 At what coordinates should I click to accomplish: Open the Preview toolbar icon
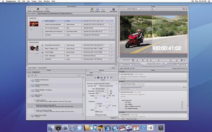[103, 9]
